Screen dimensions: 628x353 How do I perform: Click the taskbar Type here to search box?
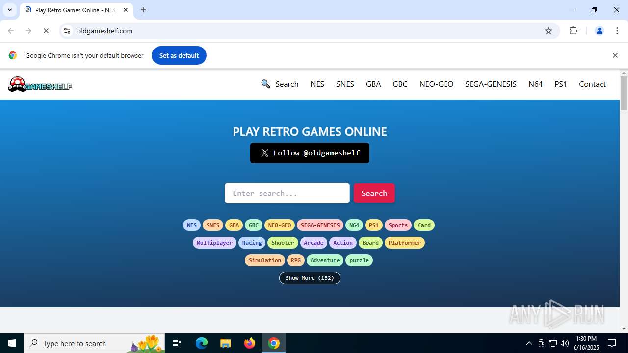pos(95,343)
